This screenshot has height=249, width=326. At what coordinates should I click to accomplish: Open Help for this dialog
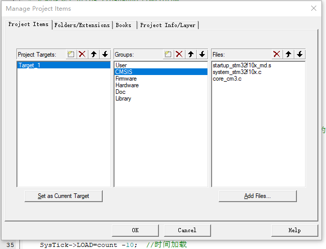click(295, 230)
